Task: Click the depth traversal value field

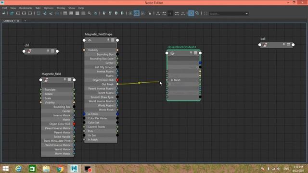Action: [x=170, y=13]
